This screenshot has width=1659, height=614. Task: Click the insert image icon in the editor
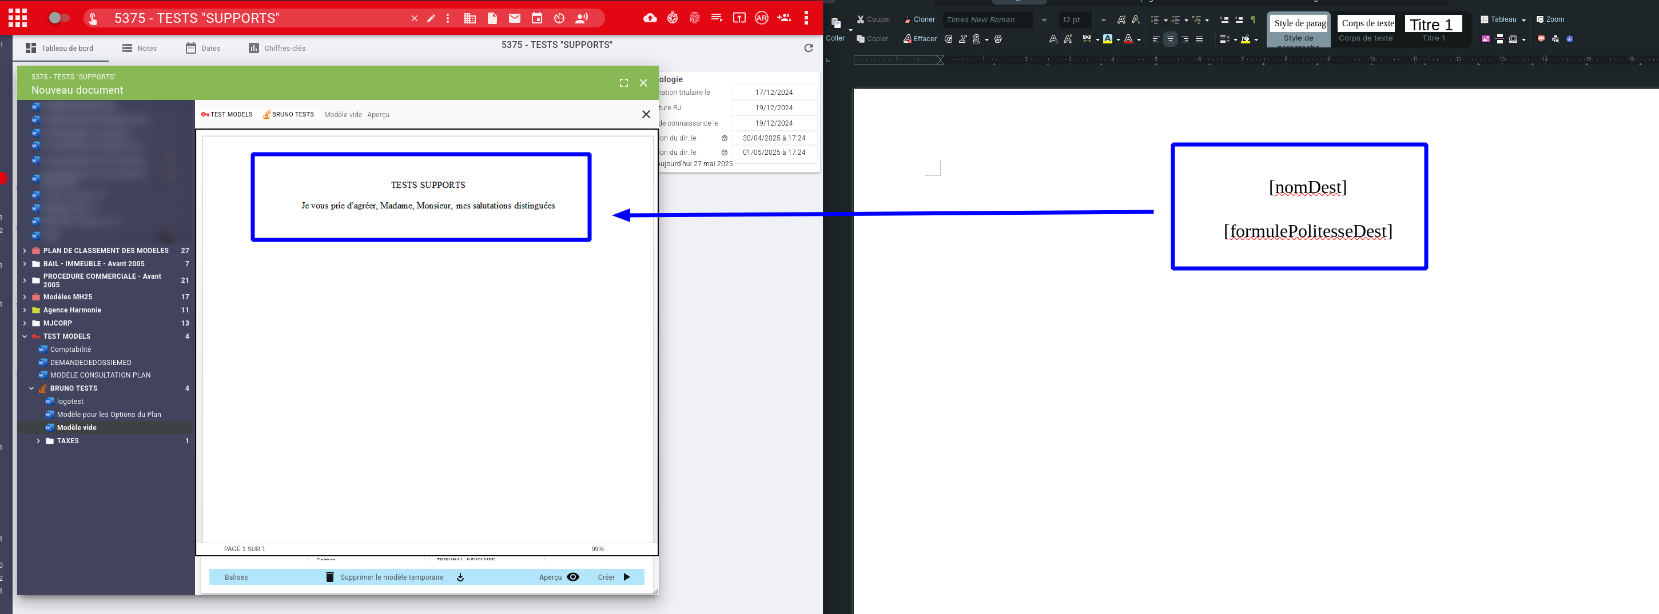click(1485, 39)
